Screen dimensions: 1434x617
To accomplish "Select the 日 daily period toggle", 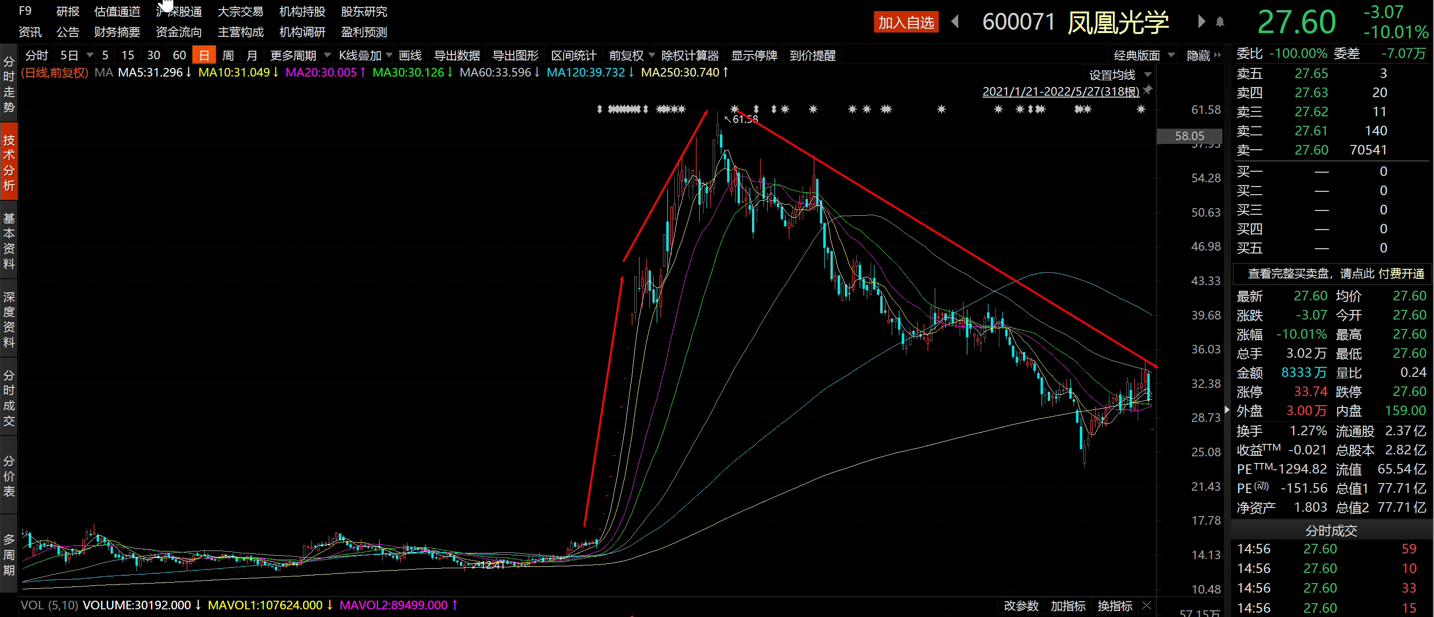I will click(x=204, y=55).
